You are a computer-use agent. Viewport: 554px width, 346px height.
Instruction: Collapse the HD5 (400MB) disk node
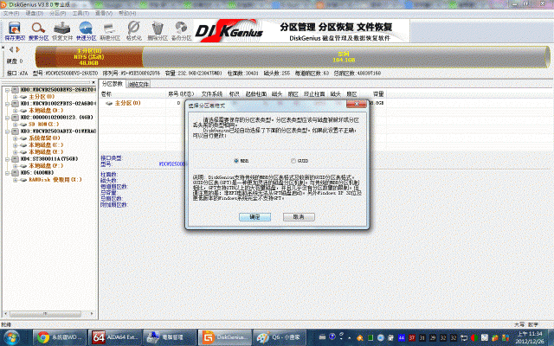7,173
